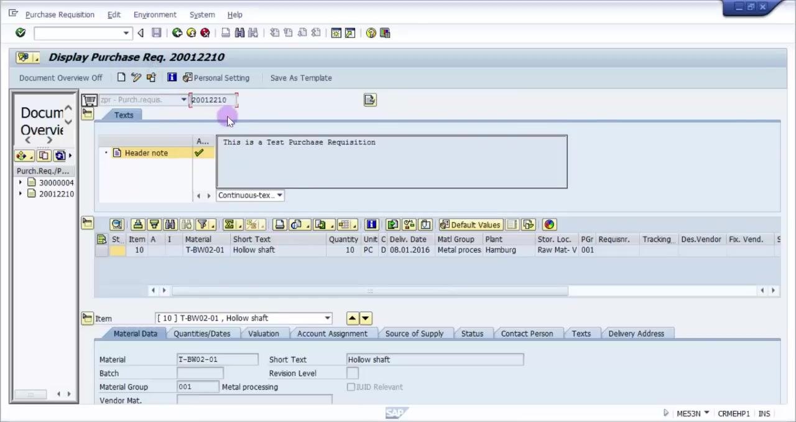Screen dimensions: 796x422
Task: Click the requisition number field 20012210
Action: click(x=213, y=100)
